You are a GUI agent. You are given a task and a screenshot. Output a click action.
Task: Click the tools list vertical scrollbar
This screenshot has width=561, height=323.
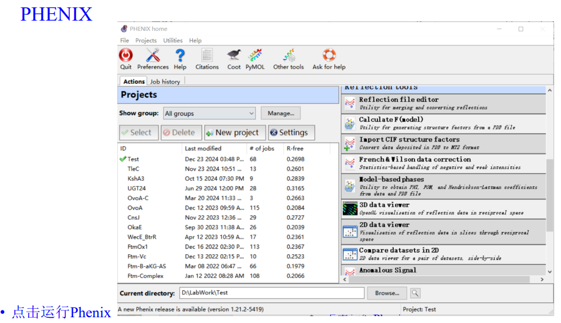click(550, 195)
